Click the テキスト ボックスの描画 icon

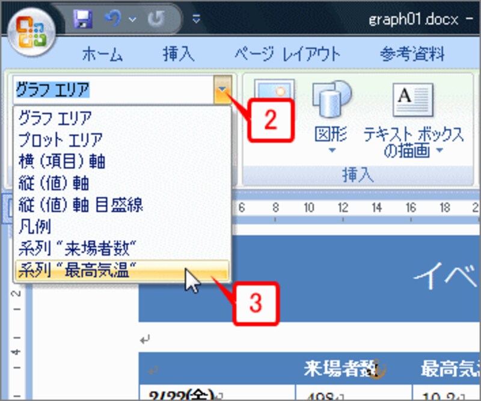coord(414,101)
